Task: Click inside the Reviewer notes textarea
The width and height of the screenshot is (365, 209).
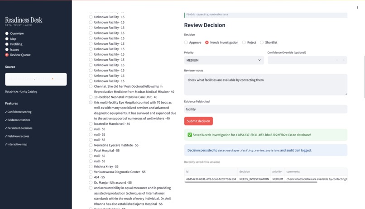Action: click(266, 85)
